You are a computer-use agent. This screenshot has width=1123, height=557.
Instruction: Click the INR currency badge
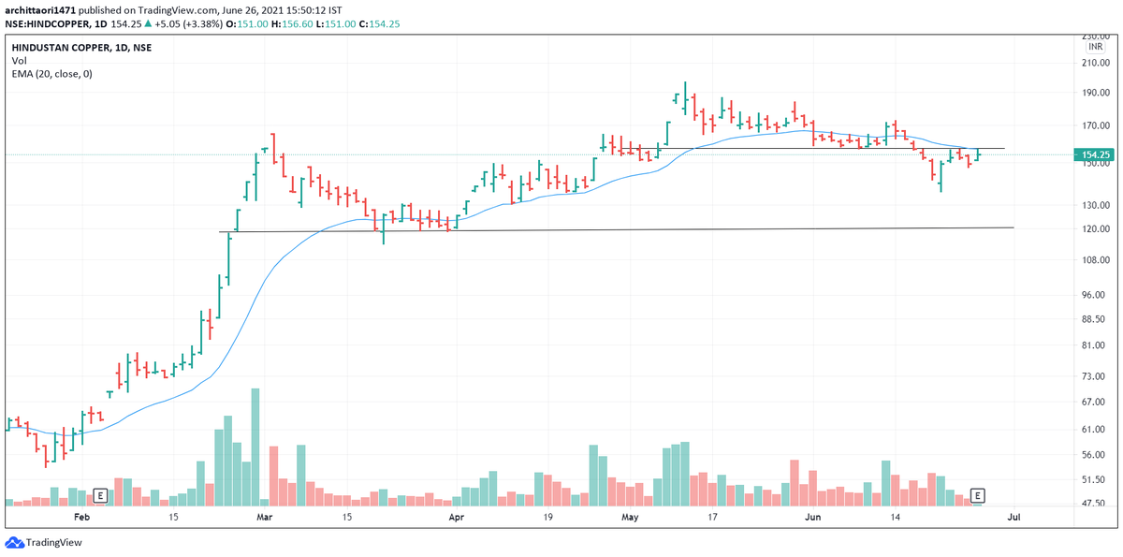tap(1094, 46)
